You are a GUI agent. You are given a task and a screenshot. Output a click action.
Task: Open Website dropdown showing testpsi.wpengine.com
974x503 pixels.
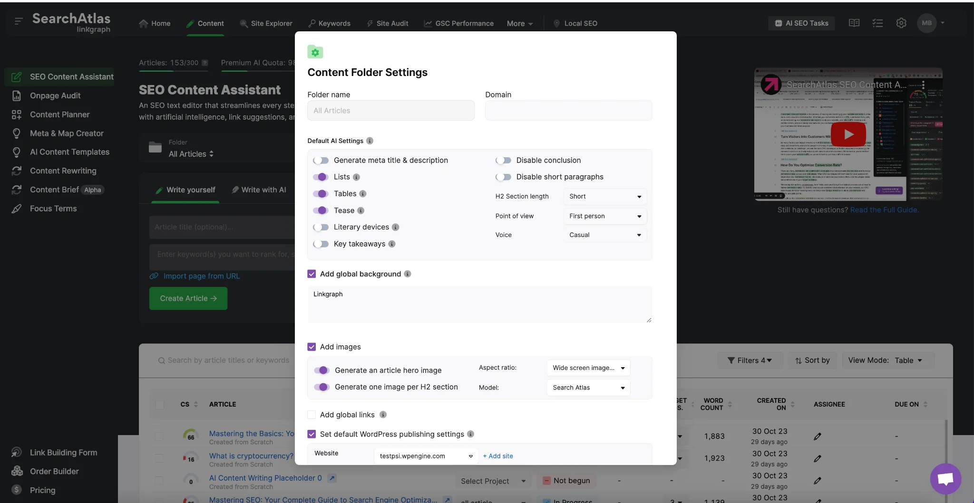(426, 456)
